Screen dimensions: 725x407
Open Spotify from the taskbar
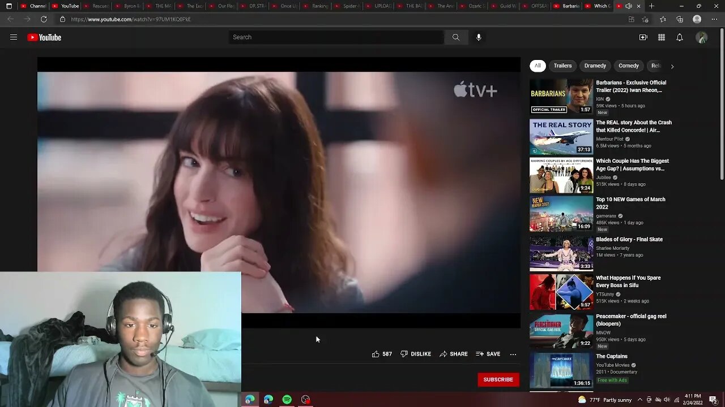pyautogui.click(x=287, y=400)
